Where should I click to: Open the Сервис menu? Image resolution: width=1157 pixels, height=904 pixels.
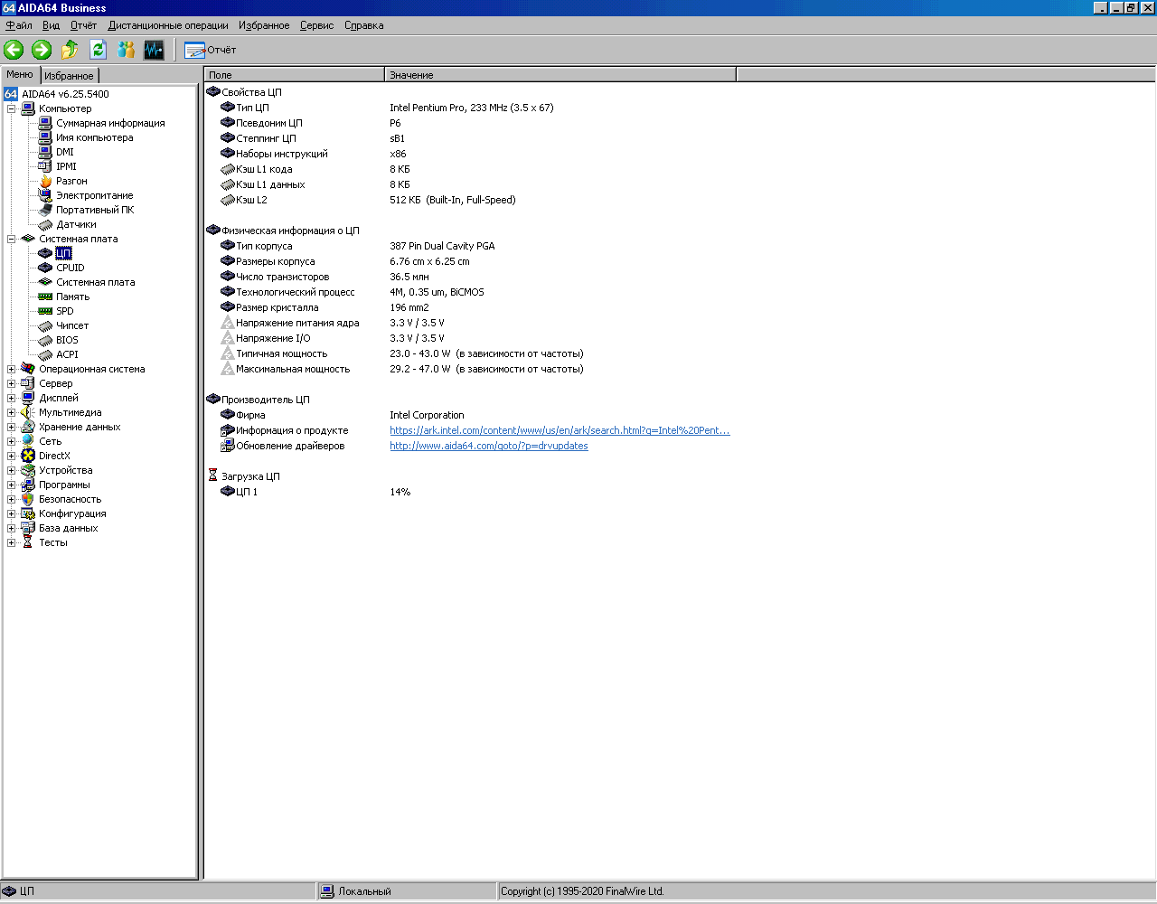click(x=316, y=25)
